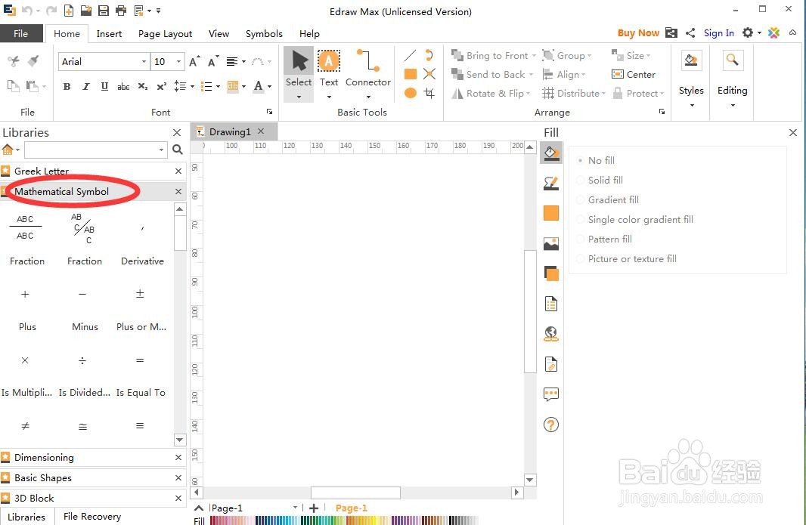The image size is (806, 525).
Task: Open the library search combo box
Action: point(96,150)
